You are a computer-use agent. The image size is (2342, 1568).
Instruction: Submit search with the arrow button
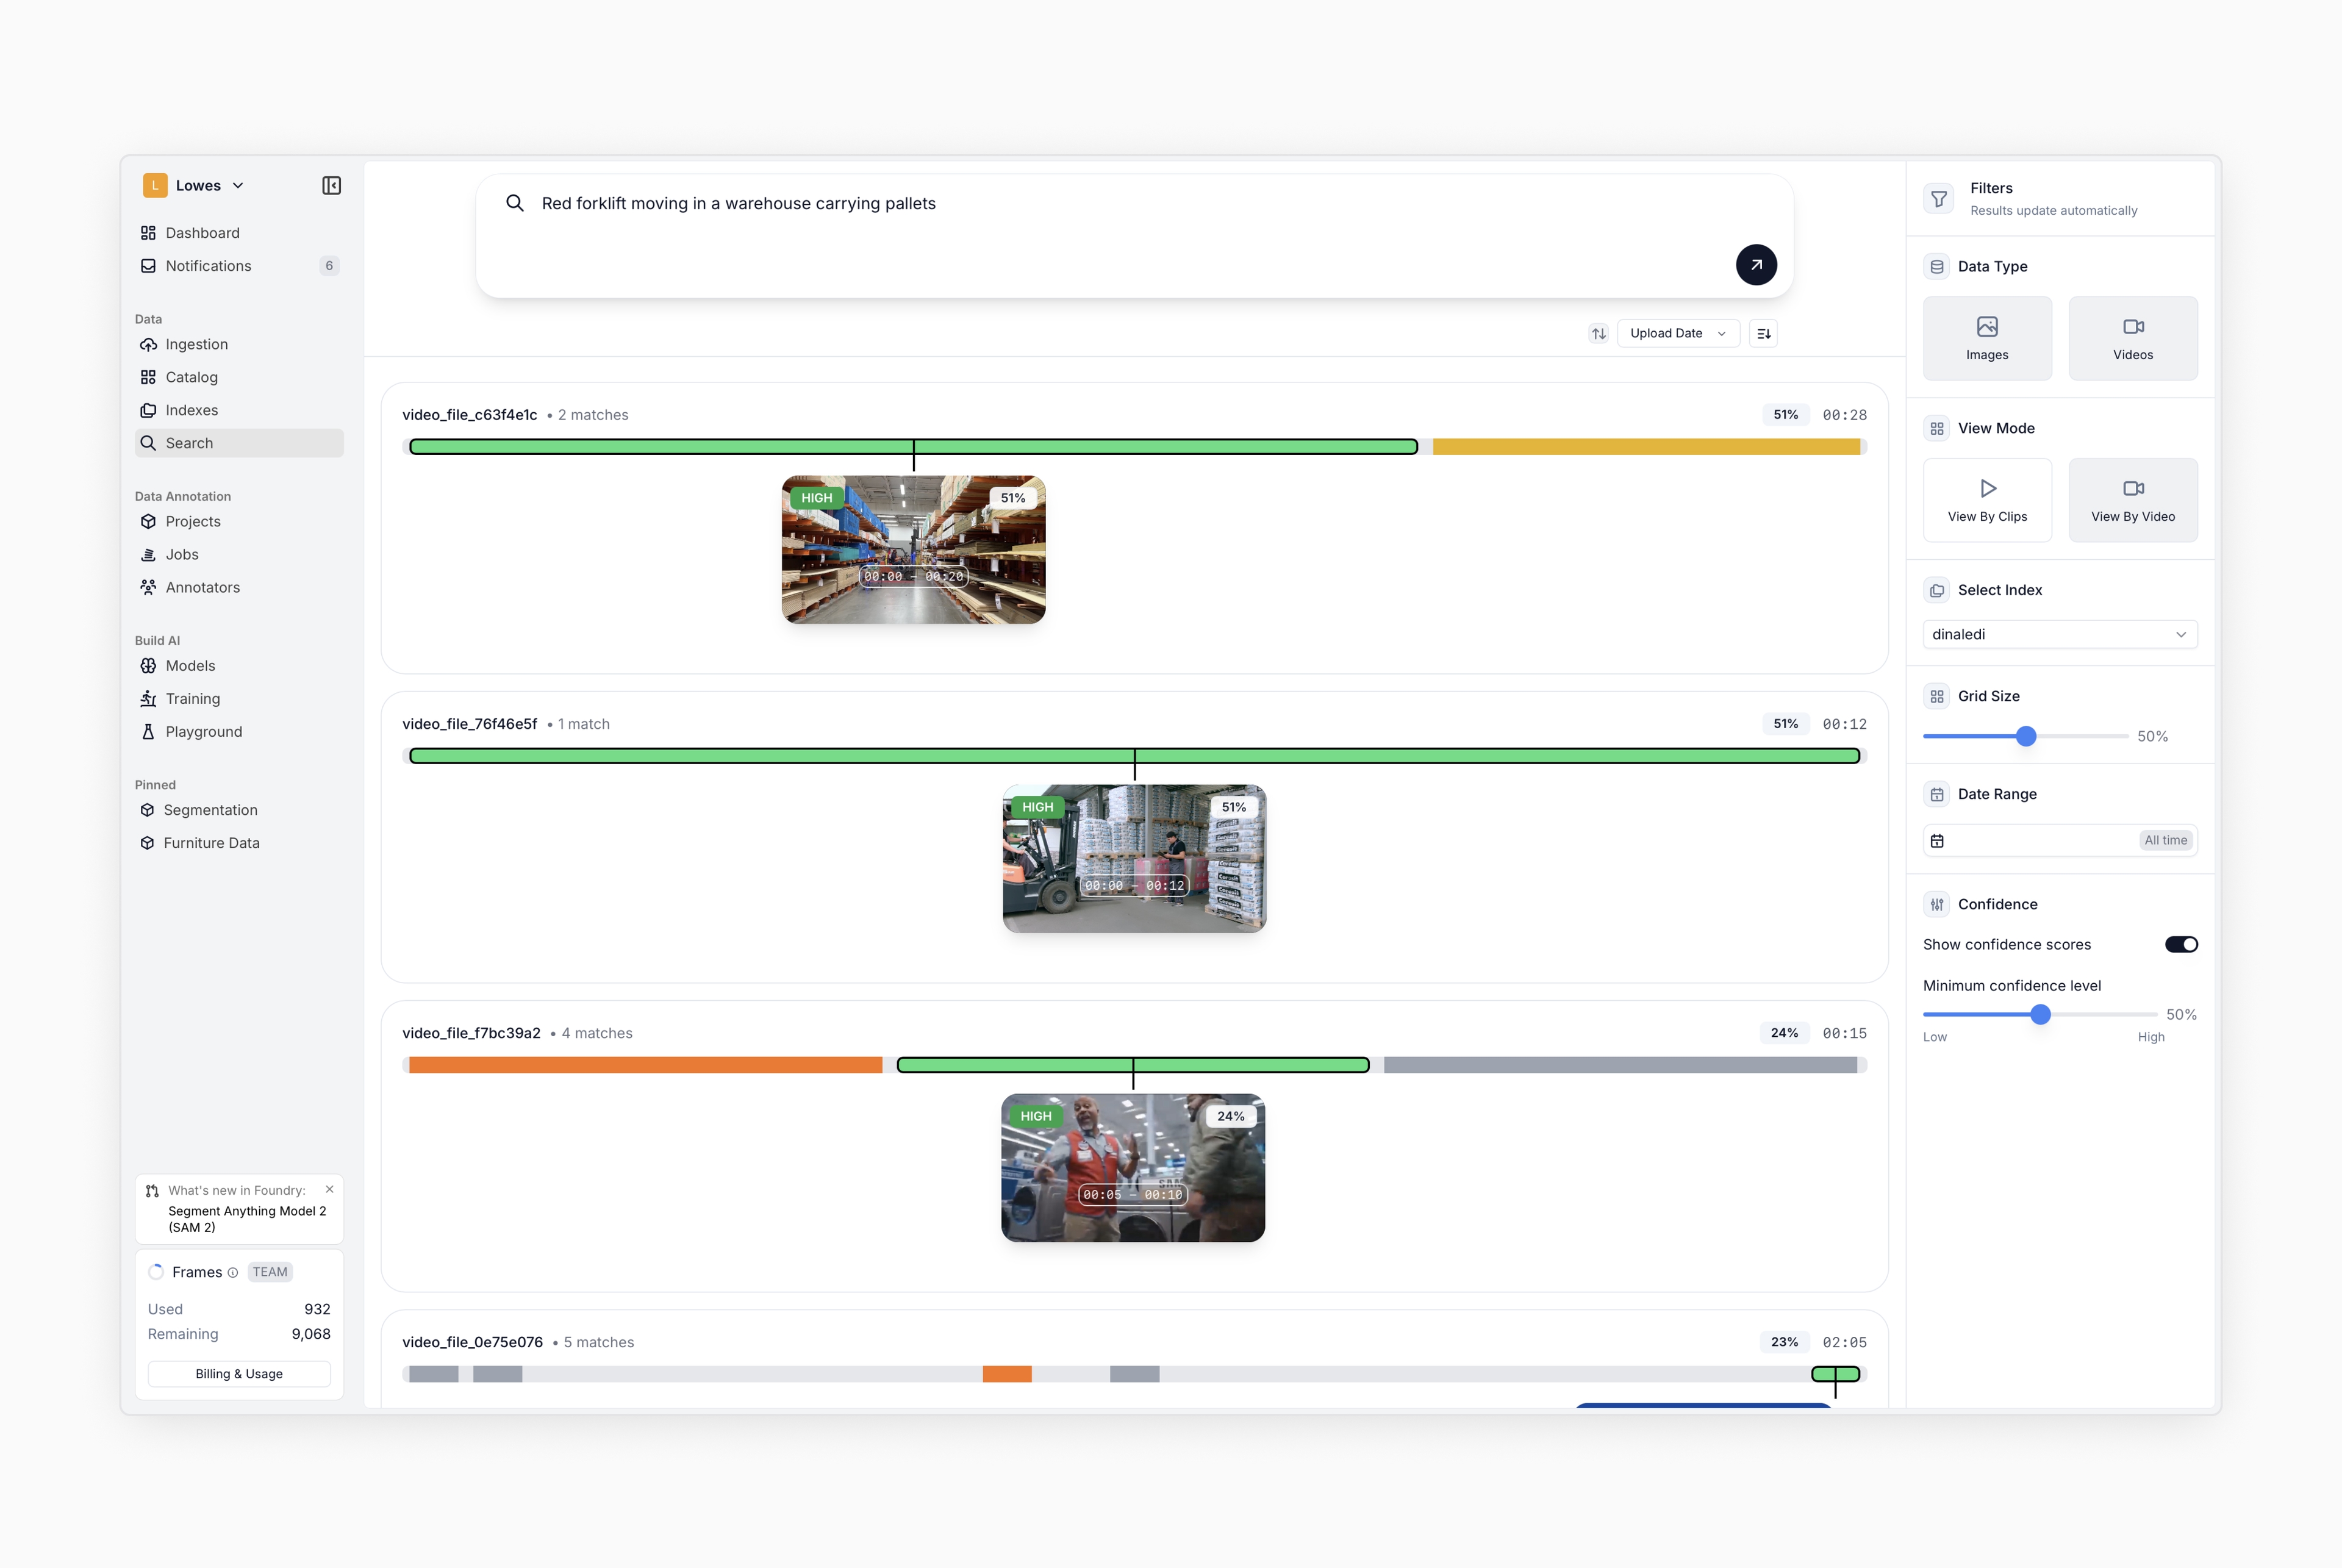click(1756, 265)
